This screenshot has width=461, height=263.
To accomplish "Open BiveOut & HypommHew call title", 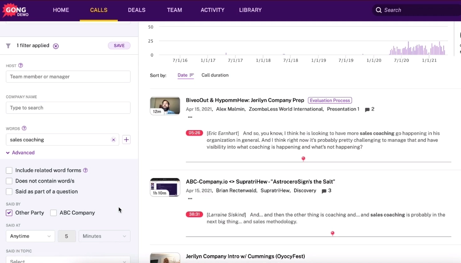I will tap(245, 100).
